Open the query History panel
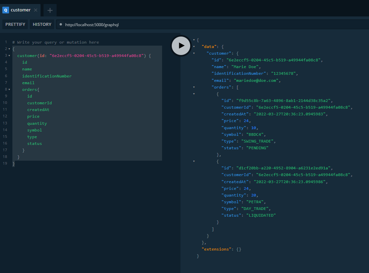The height and width of the screenshot is (273, 369). click(42, 24)
